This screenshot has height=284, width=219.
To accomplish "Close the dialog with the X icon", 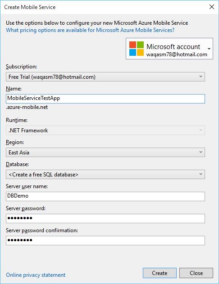I will pyautogui.click(x=212, y=7).
